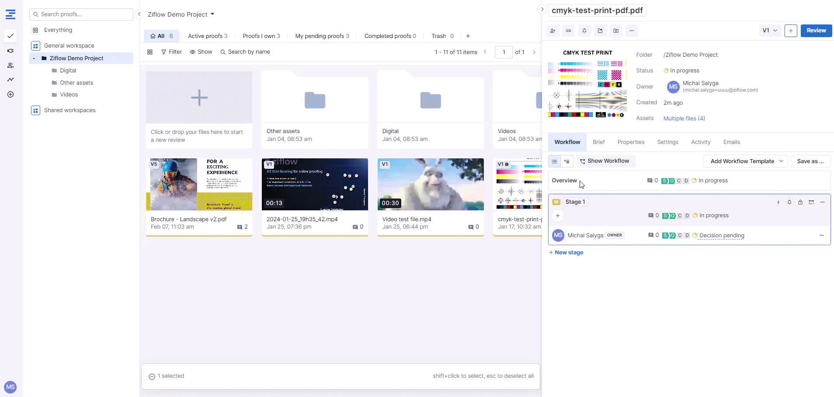Open the V1 version dropdown

click(x=770, y=31)
